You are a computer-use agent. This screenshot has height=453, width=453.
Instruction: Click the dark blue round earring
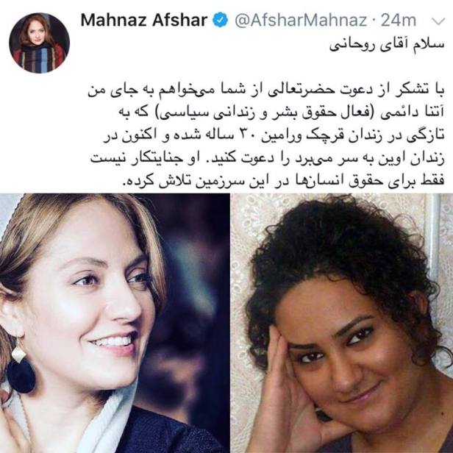point(21,377)
